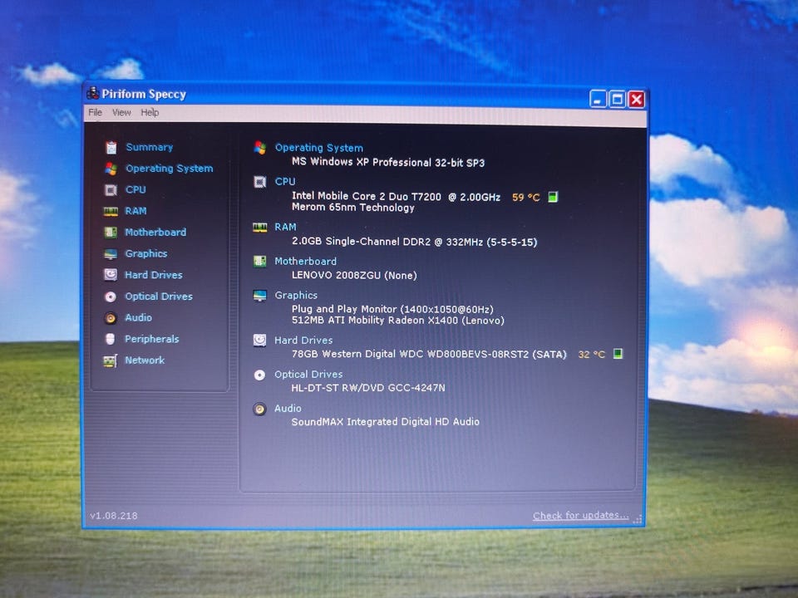Click text 512MB ATI Mobility Radeon X1400
Screen dimensions: 798x598
point(375,321)
